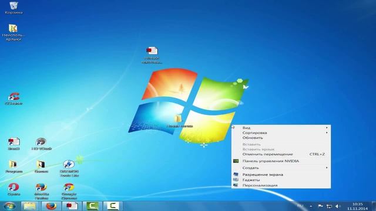Viewport: 376px width, 211px height.
Task: Open the green Camtasia taskbar button
Action: point(92,206)
